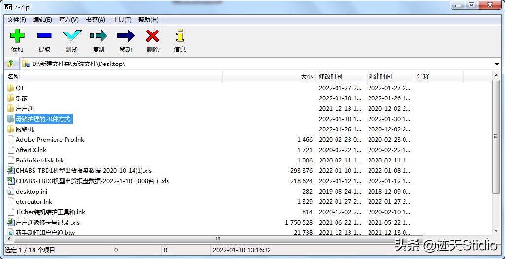Select TiCher装机维护工具箱.lnk file name

coord(51,212)
